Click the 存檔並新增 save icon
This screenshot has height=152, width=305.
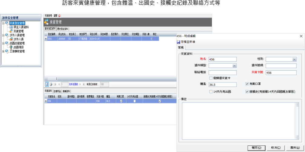point(178,42)
